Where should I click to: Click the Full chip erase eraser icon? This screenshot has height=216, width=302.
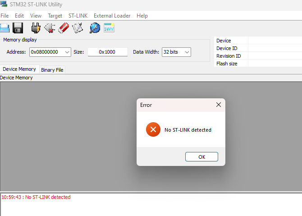[x=64, y=28]
